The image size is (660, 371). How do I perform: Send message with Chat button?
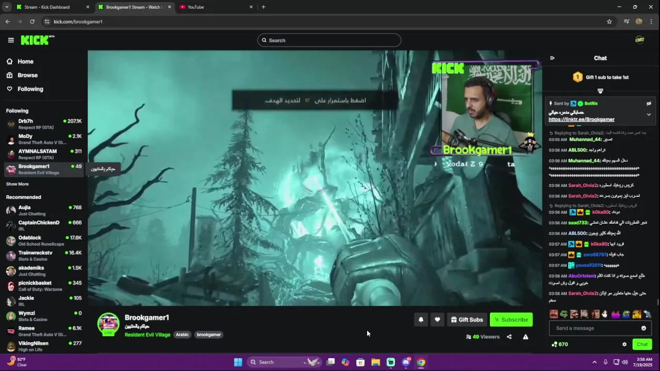tap(642, 344)
